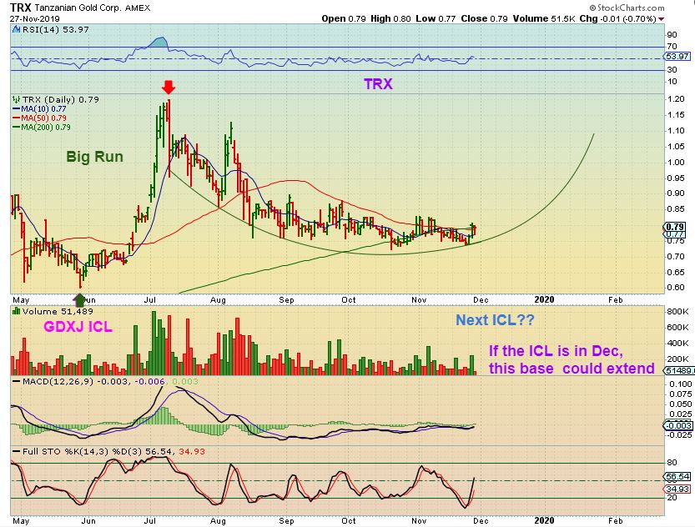Click the 51489 volume axis tag
This screenshot has width=695, height=527.
coord(678,371)
